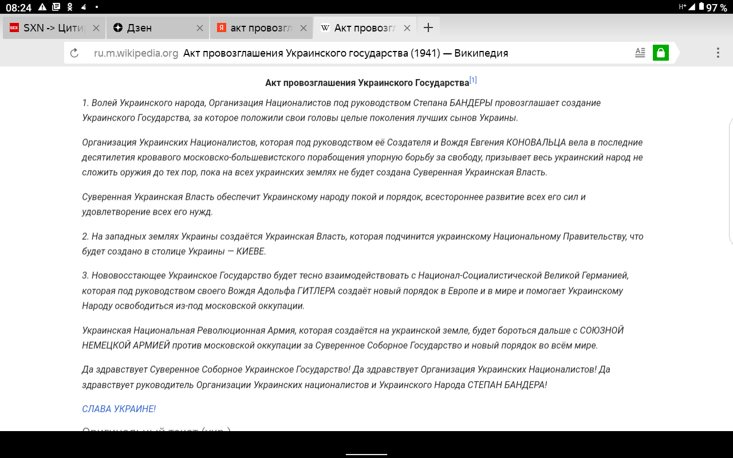Click Wikipedia tab favicon
Image resolution: width=733 pixels, height=458 pixels.
325,28
